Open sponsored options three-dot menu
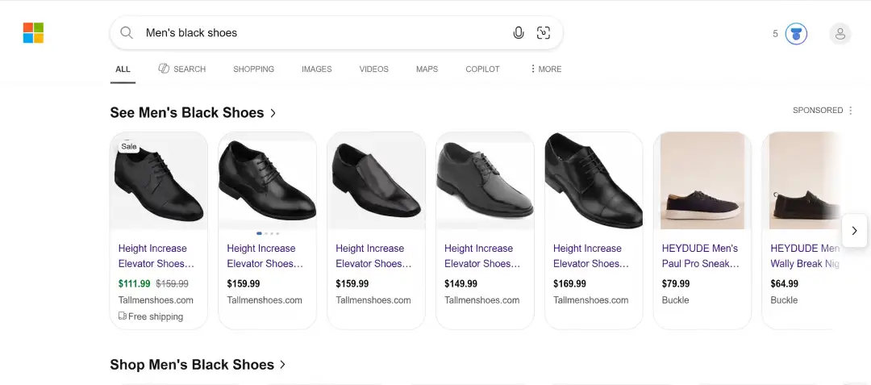The width and height of the screenshot is (871, 385). [x=851, y=111]
